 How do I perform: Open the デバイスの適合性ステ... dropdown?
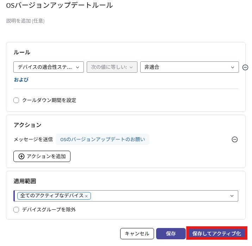pos(49,67)
